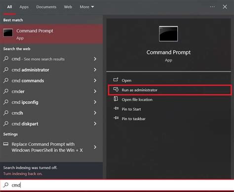Click magnifier icon beside 'cmd - See more'
Screen dimensions: 234x192
[6, 59]
